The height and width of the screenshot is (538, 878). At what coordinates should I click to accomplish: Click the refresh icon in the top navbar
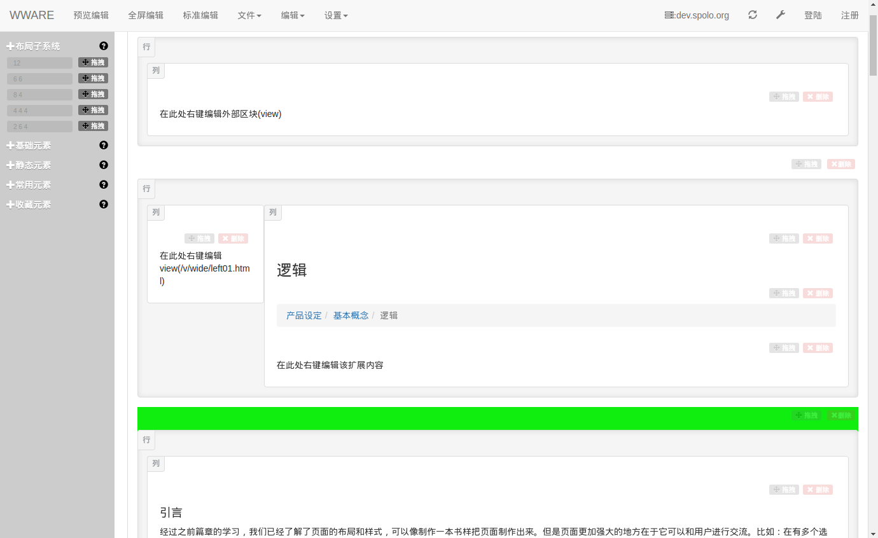[753, 15]
